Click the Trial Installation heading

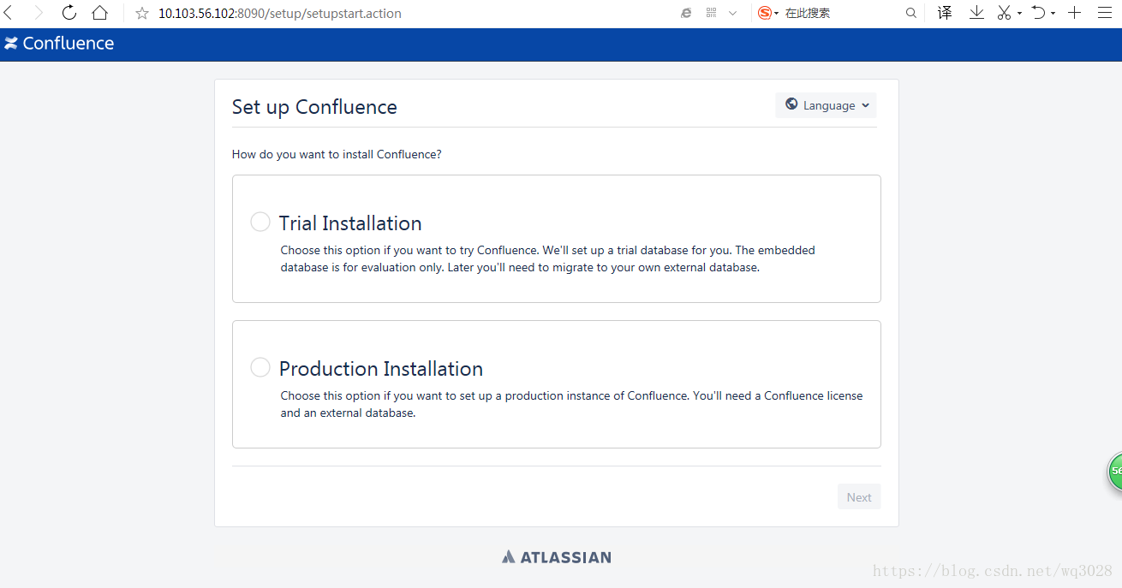pos(350,223)
